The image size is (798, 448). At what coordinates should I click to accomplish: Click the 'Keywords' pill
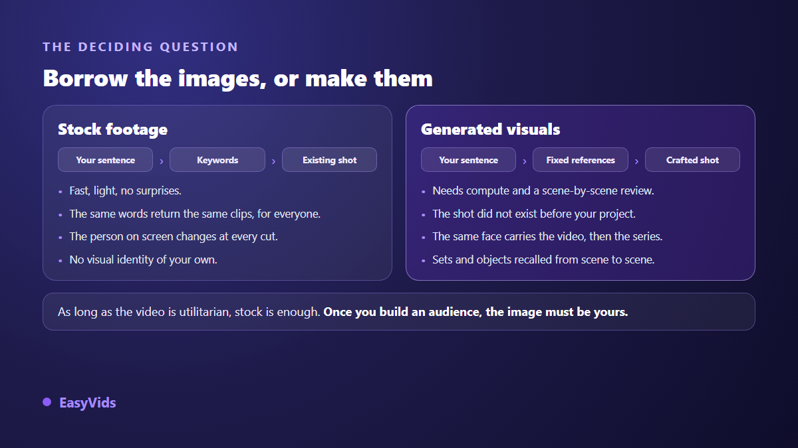coord(217,160)
